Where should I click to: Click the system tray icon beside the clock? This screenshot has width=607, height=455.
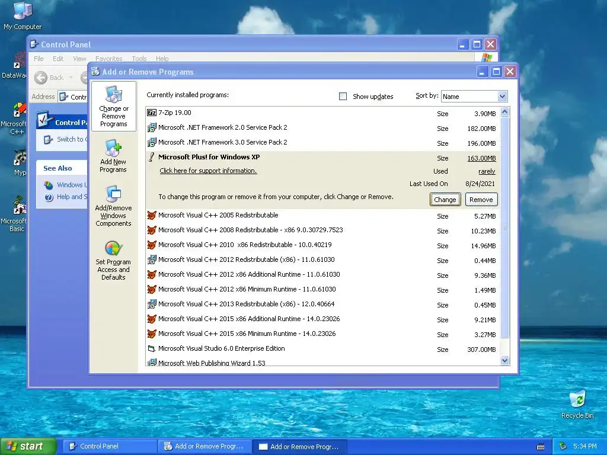pyautogui.click(x=563, y=447)
